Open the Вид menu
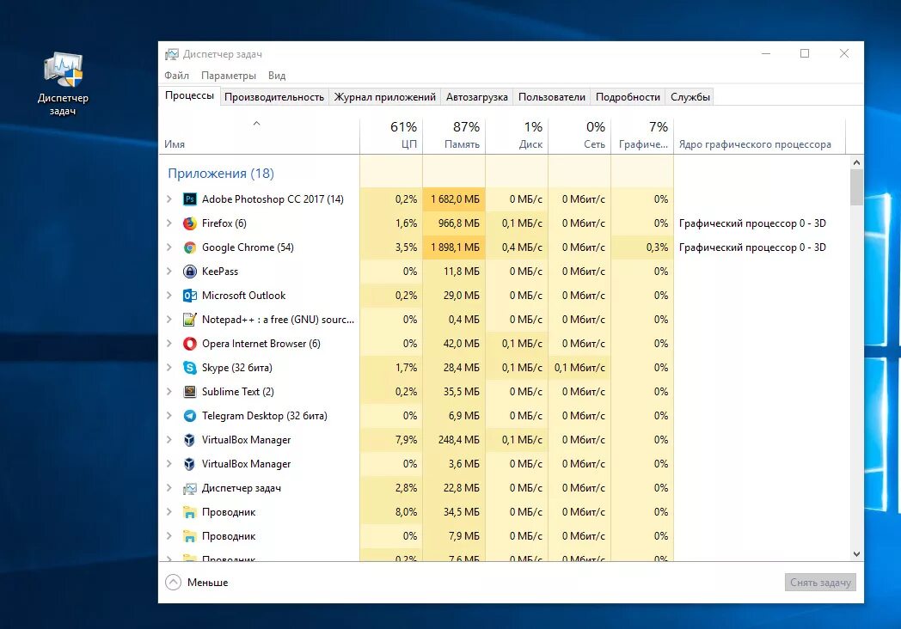The height and width of the screenshot is (629, 901). pos(276,76)
